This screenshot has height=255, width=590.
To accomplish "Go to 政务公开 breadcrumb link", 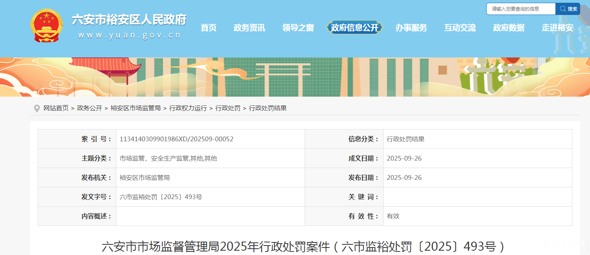I will click(x=90, y=108).
